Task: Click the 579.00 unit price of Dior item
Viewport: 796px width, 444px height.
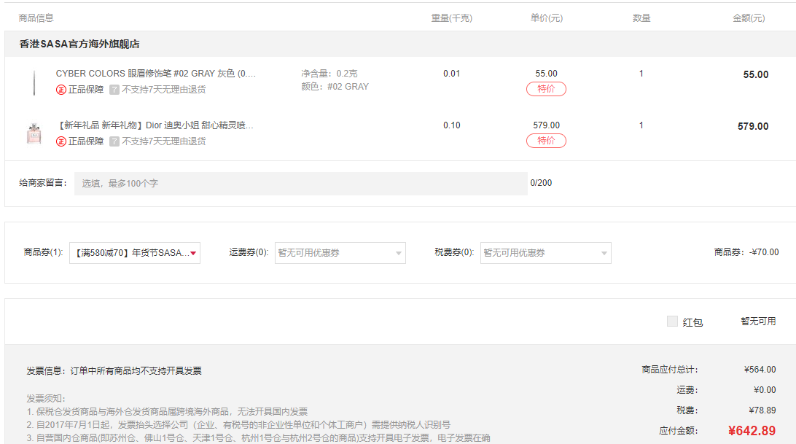Action: click(546, 125)
